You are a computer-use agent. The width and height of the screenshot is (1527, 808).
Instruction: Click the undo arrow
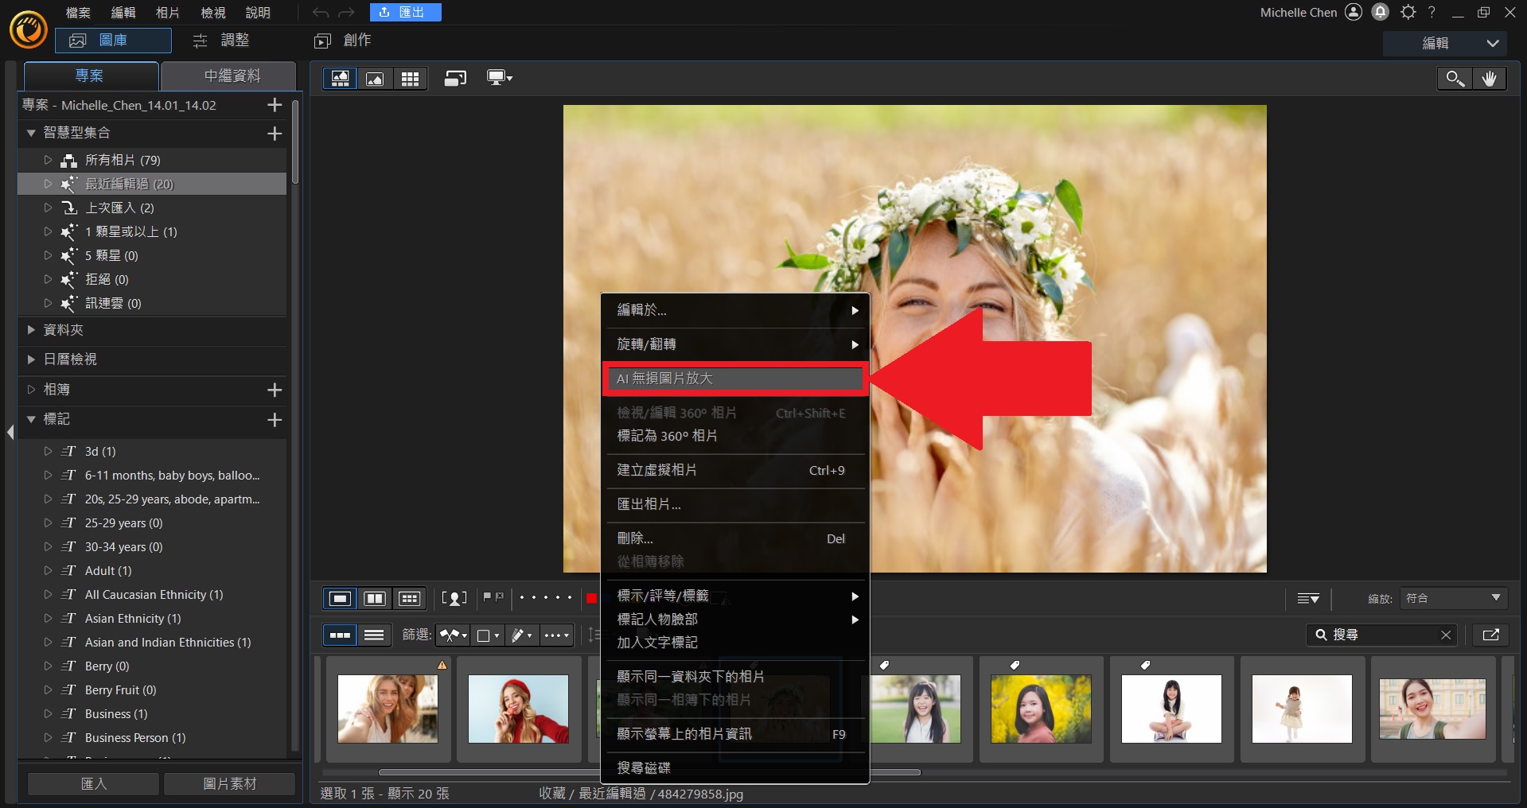320,13
